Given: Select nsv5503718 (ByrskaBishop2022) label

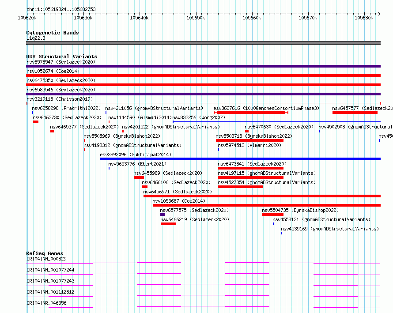Looking at the screenshot, I should (254, 136).
